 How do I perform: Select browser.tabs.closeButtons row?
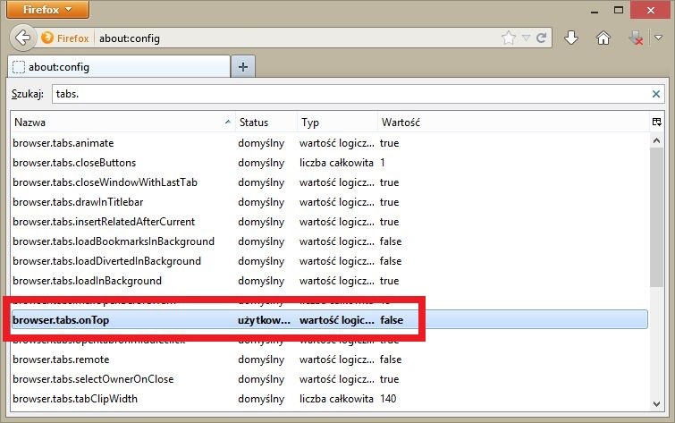[x=329, y=163]
